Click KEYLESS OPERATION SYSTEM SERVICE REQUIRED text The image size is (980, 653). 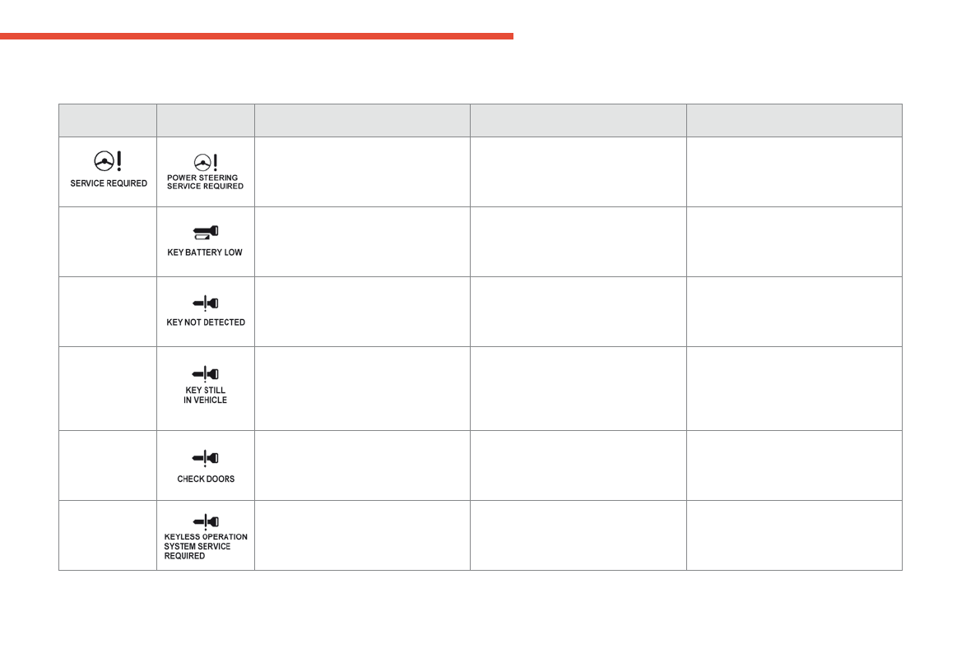[x=205, y=546]
